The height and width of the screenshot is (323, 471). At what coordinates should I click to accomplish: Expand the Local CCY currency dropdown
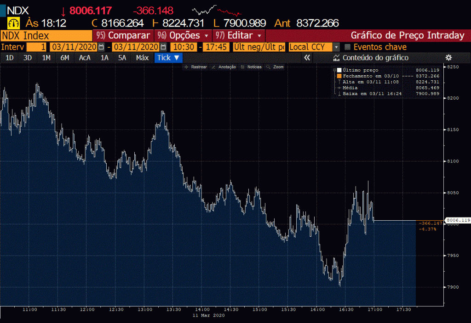(x=336, y=47)
